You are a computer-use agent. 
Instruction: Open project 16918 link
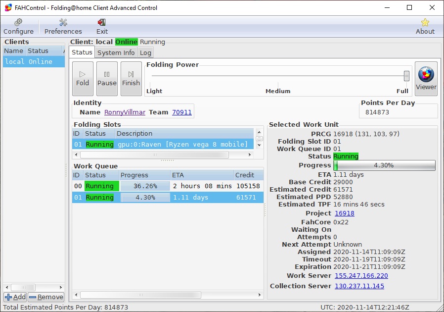tap(344, 213)
